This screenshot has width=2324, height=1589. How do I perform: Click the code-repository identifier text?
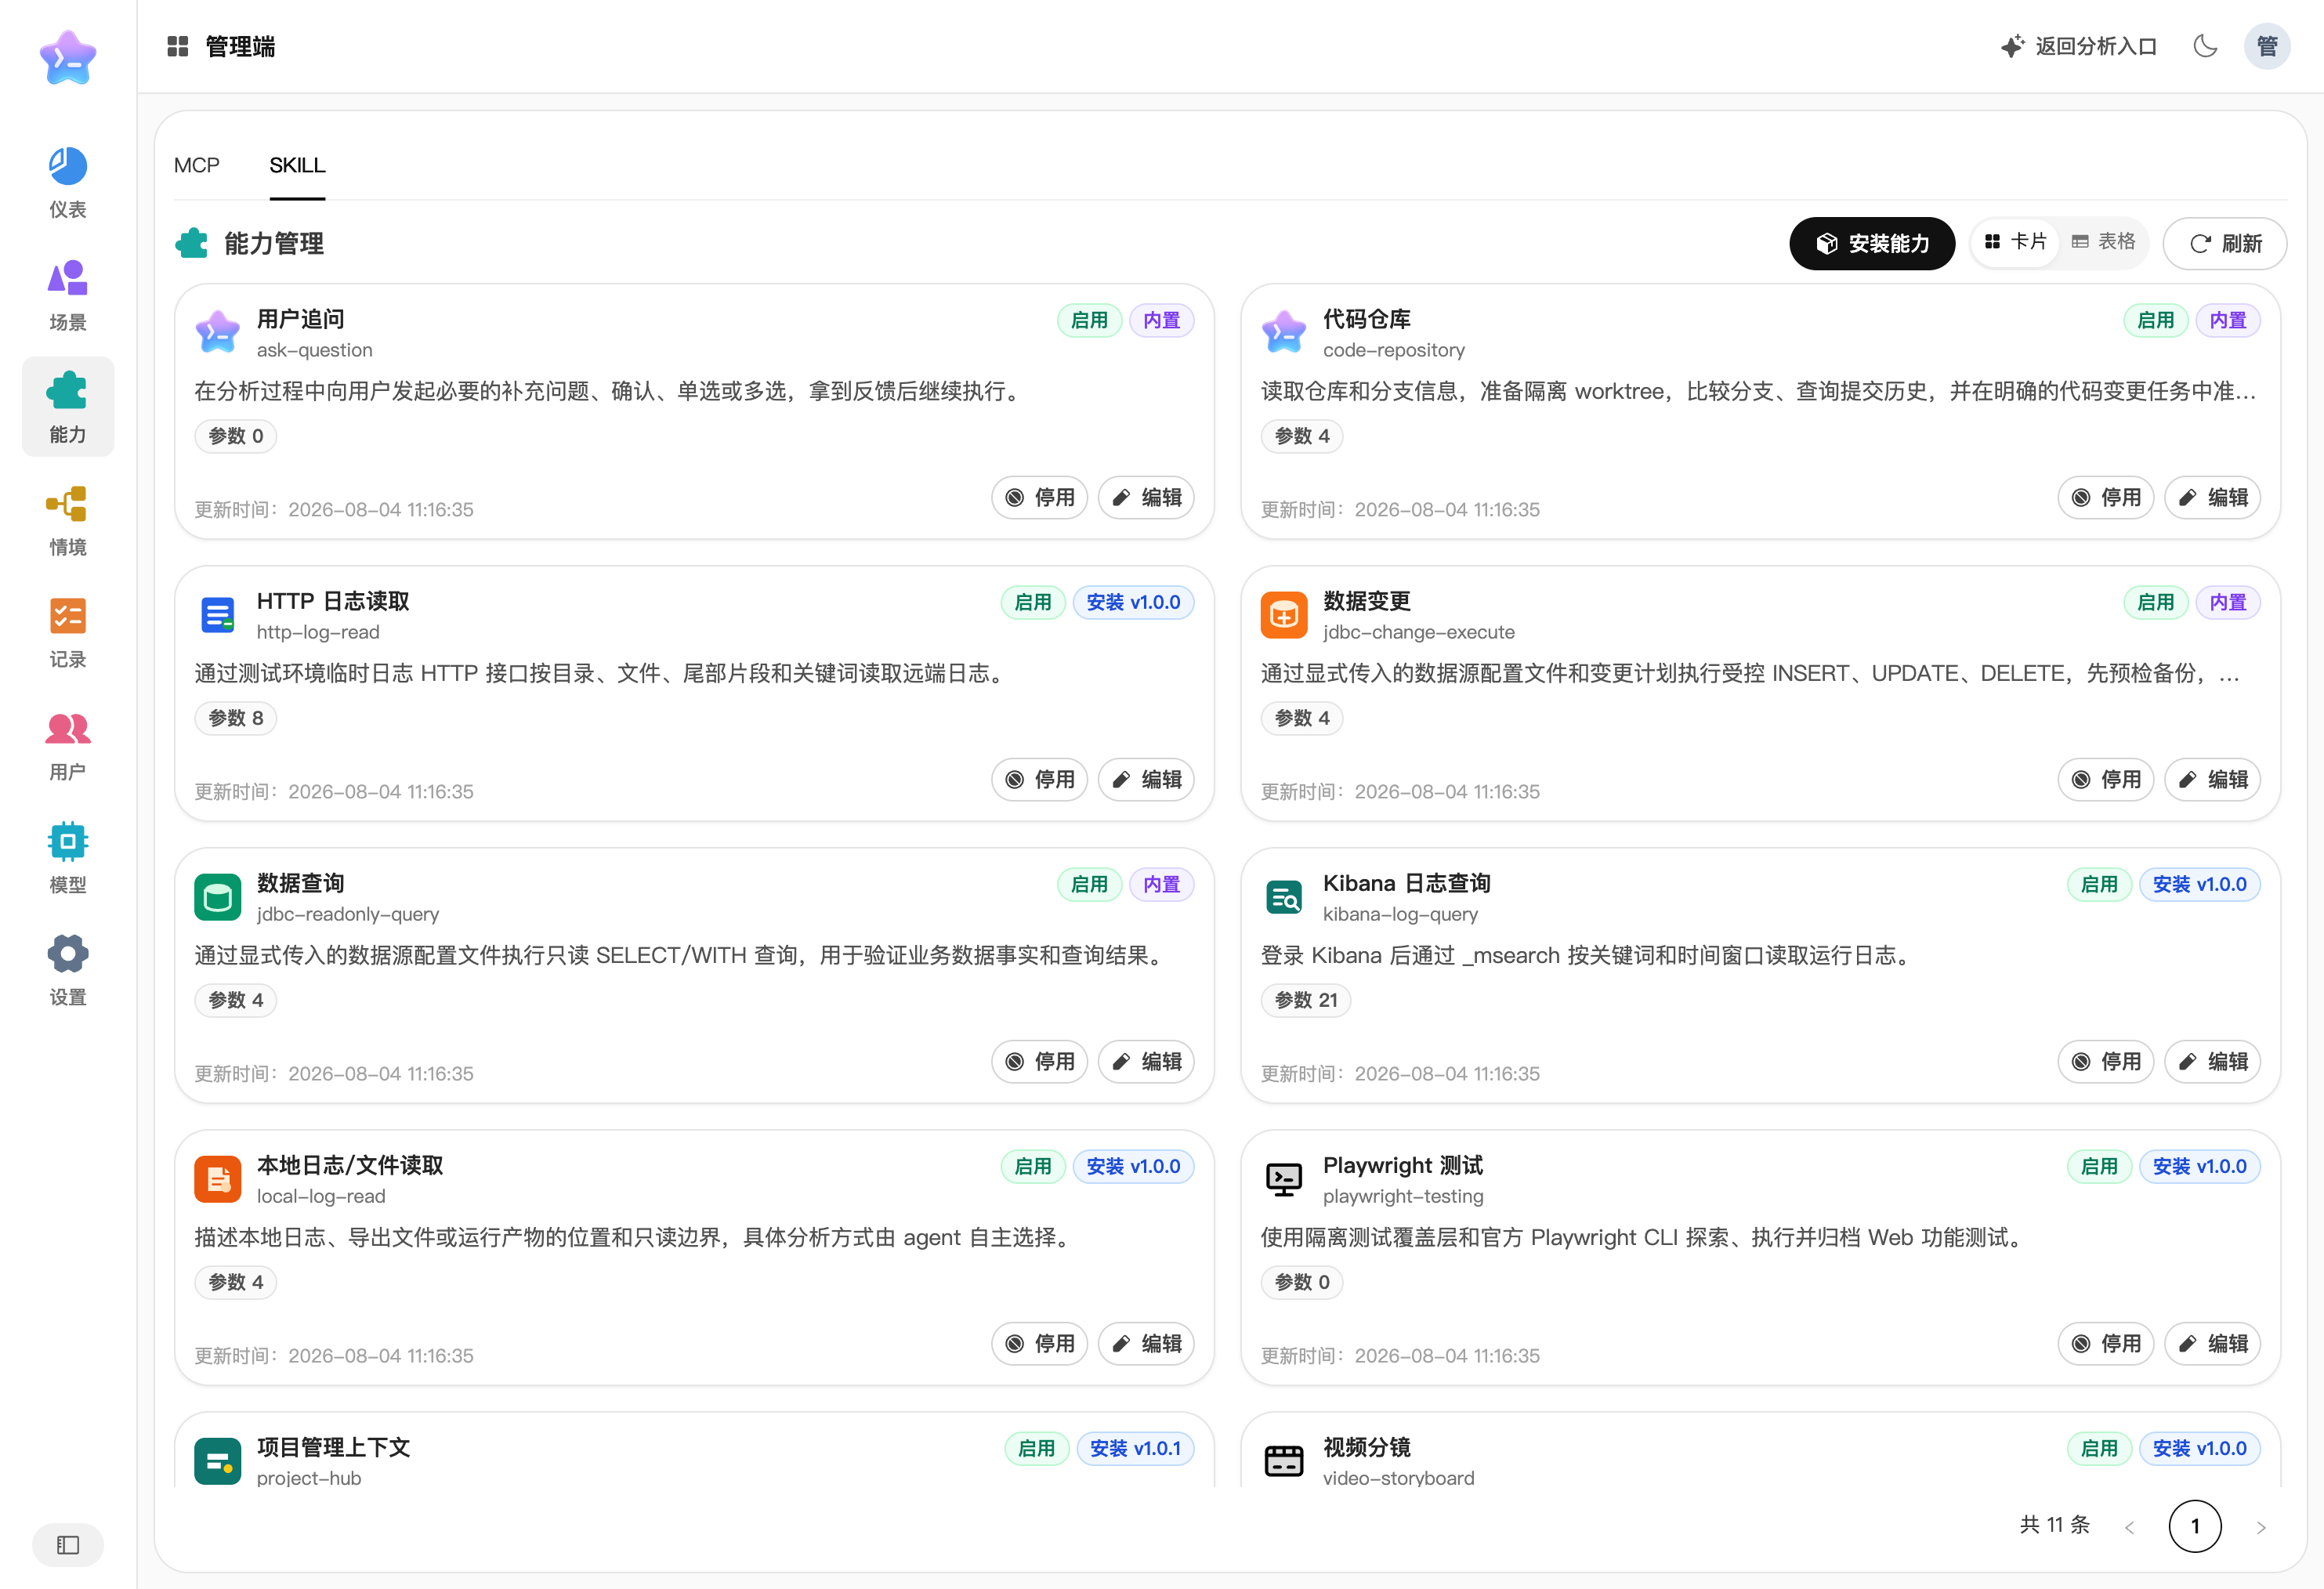click(1393, 350)
